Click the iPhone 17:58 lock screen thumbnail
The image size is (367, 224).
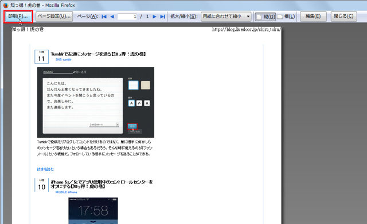click(x=93, y=211)
